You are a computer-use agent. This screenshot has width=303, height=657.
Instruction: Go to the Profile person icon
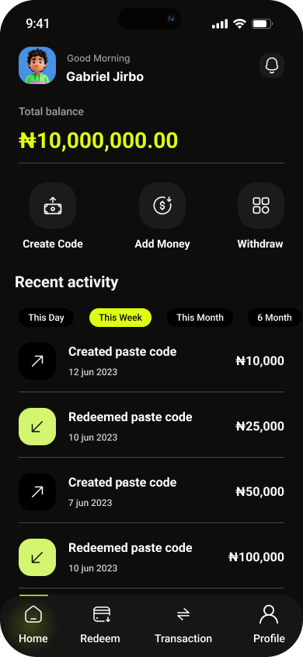click(269, 615)
